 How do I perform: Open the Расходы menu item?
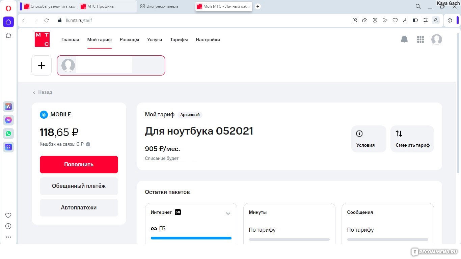[129, 39]
